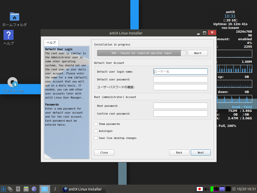Switch to workspace 1 in taskbar
Viewport: 257px width, 193px height.
coord(45,189)
